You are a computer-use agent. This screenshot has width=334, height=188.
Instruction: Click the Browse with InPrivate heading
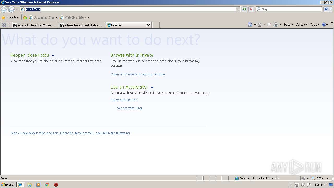point(132,55)
